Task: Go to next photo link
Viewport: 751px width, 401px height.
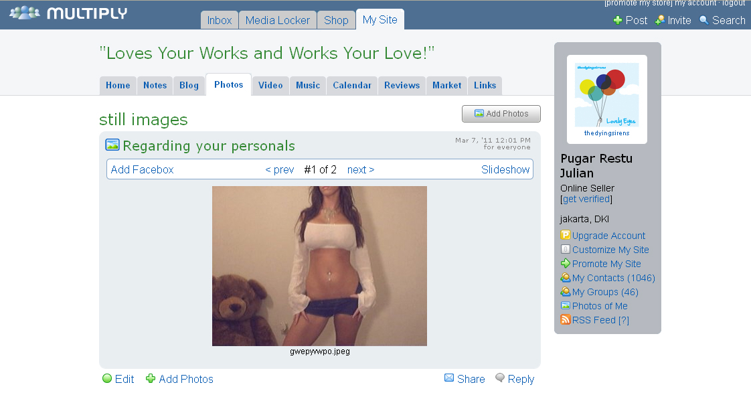Action: tap(361, 169)
